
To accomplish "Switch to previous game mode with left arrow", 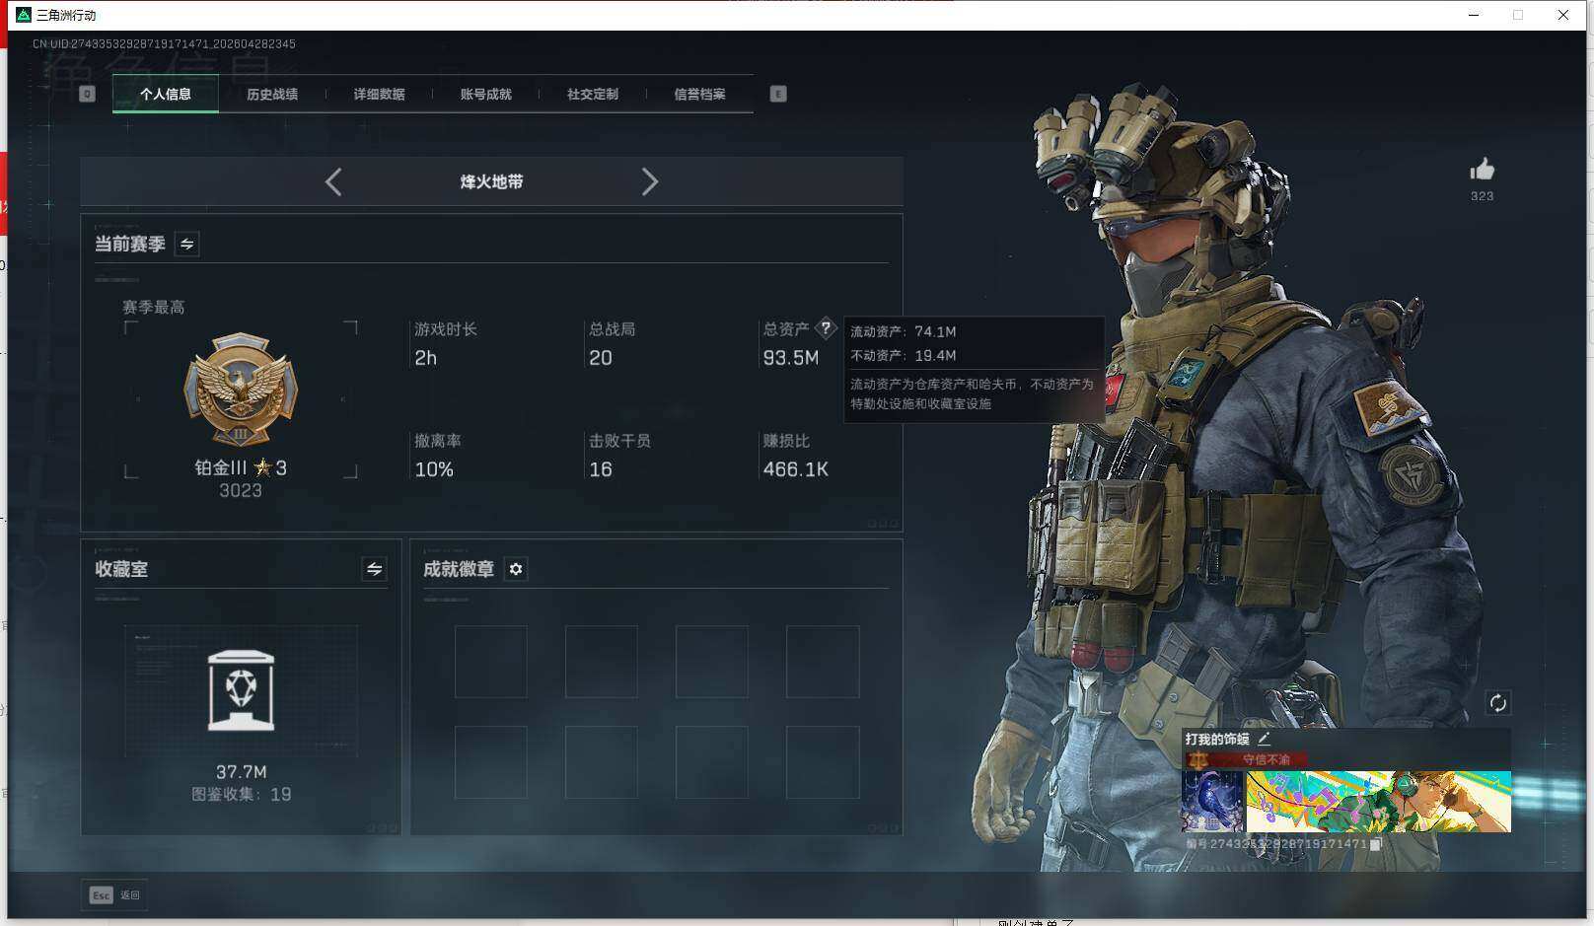I will (333, 181).
